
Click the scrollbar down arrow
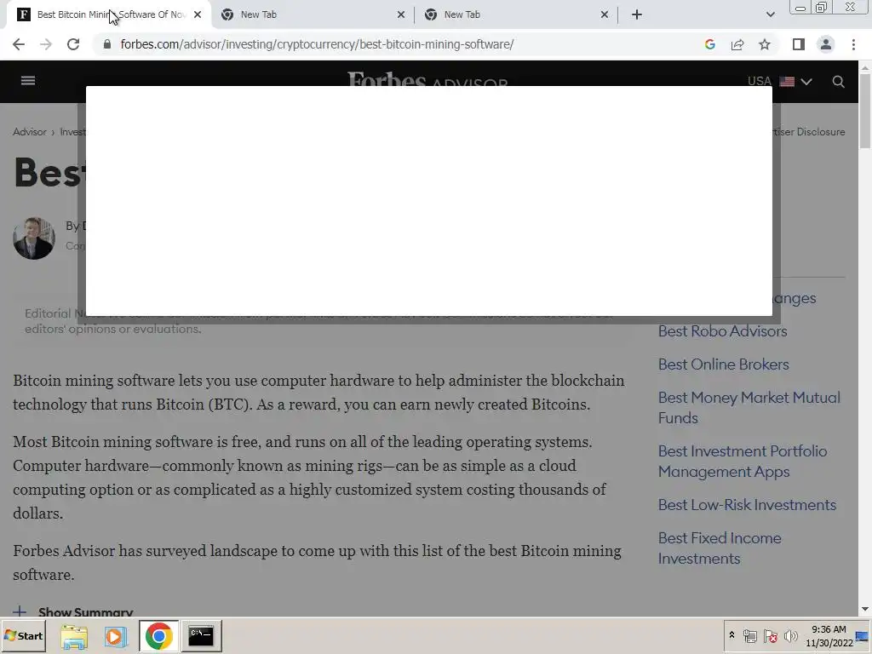point(865,610)
